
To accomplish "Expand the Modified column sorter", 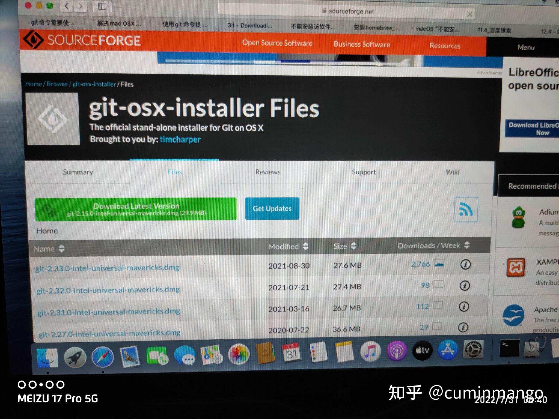I will coord(305,246).
